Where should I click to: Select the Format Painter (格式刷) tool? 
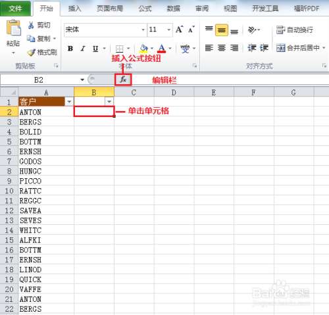(x=42, y=52)
